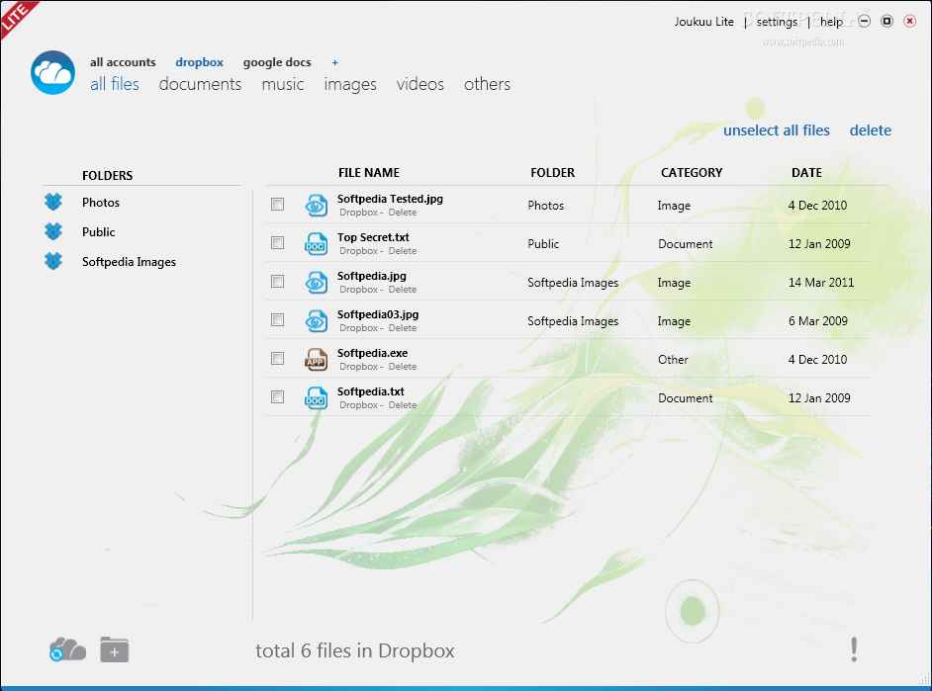Screen dimensions: 932x691
Task: Click Delete under Top Secret.txt
Action: (x=403, y=251)
